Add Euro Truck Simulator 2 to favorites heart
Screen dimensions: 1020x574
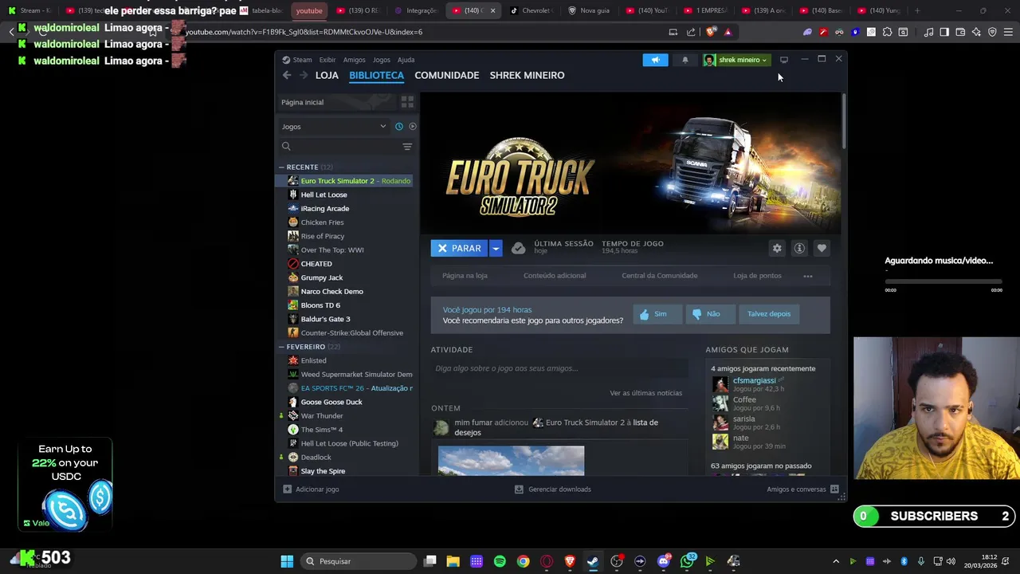pos(822,248)
